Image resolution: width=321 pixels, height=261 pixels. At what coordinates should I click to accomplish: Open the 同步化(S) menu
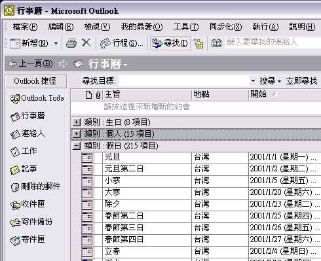(x=226, y=27)
